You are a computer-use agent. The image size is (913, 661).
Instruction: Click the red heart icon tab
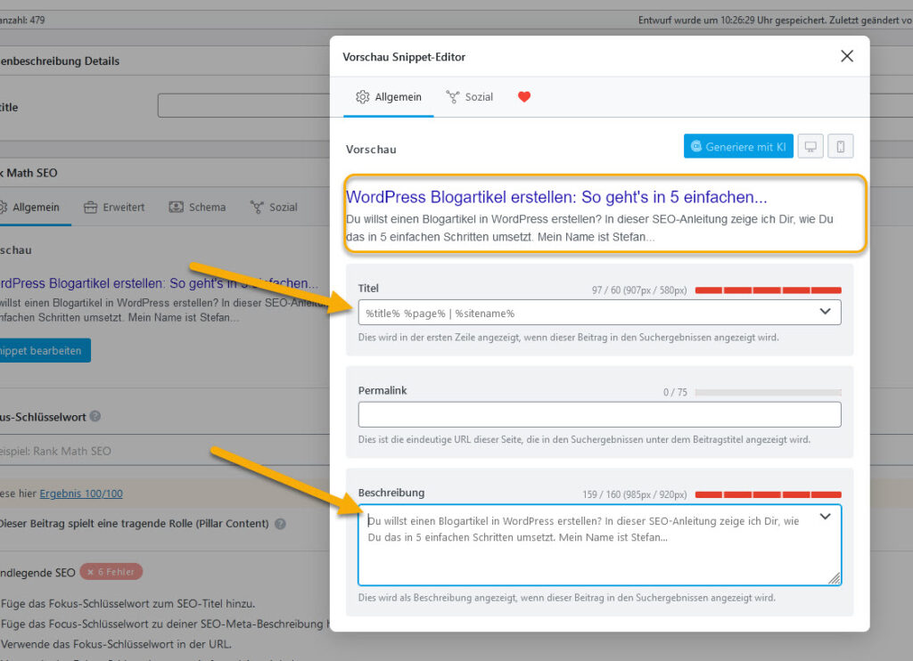tap(524, 96)
